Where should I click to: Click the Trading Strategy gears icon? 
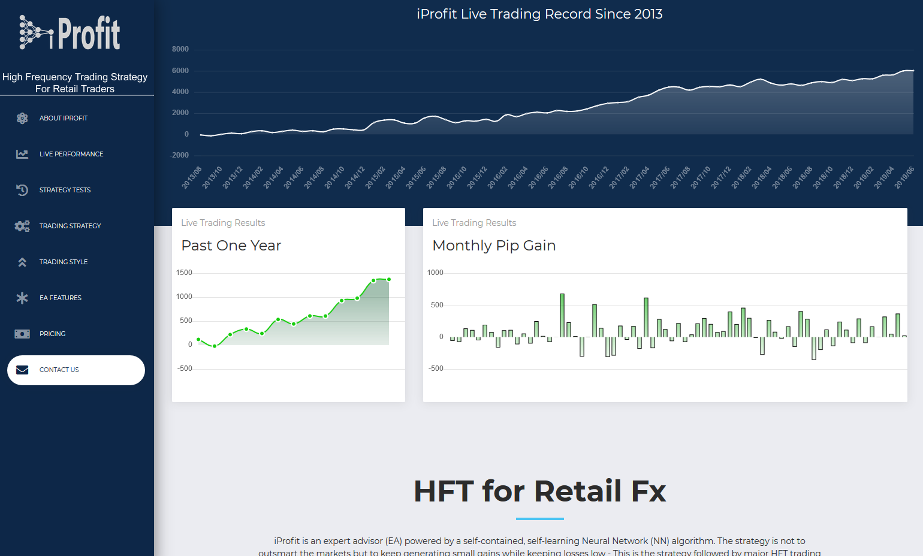click(22, 226)
